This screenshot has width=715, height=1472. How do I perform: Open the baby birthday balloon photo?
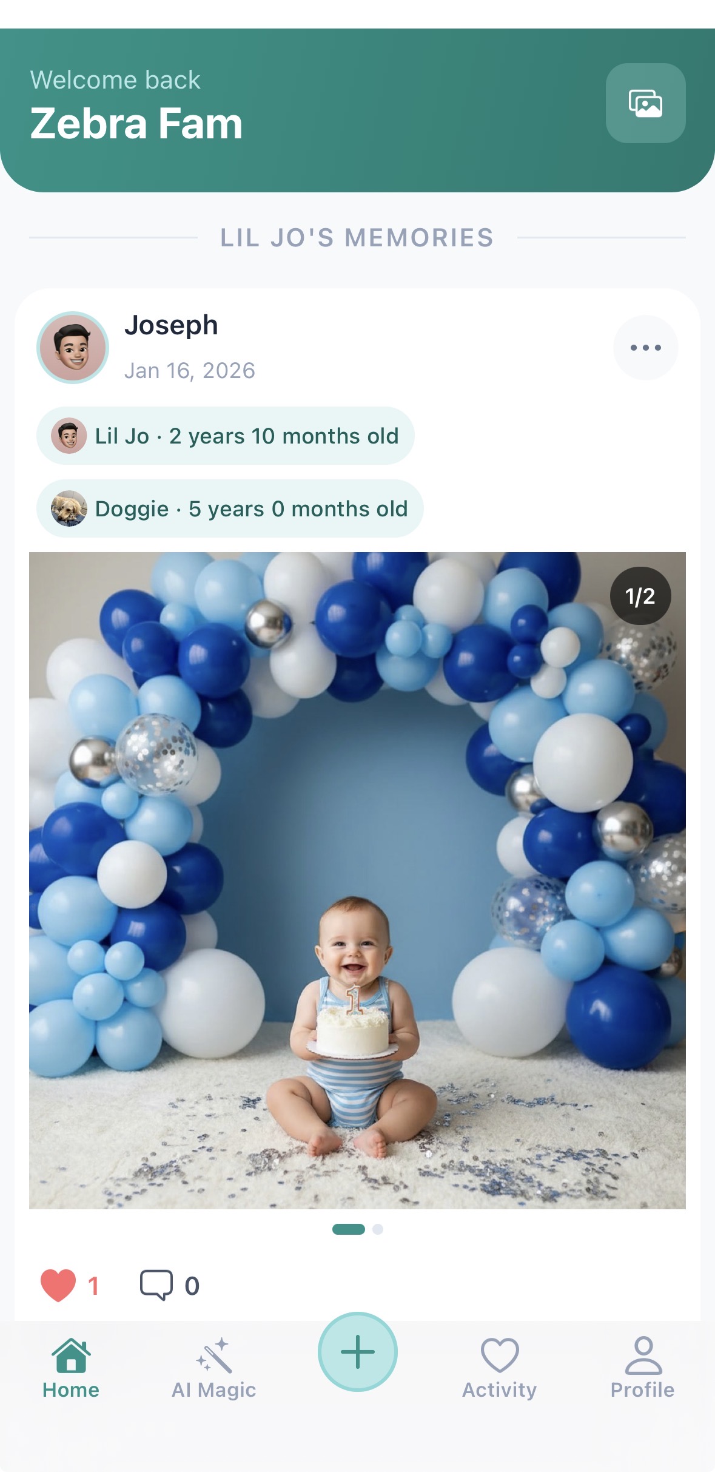click(x=357, y=880)
